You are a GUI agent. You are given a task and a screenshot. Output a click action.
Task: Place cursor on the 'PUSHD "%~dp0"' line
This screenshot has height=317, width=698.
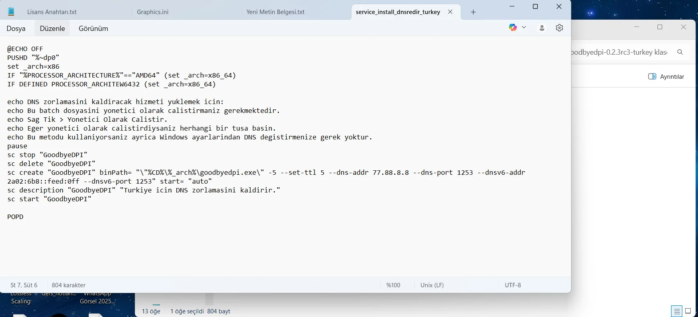click(x=33, y=58)
